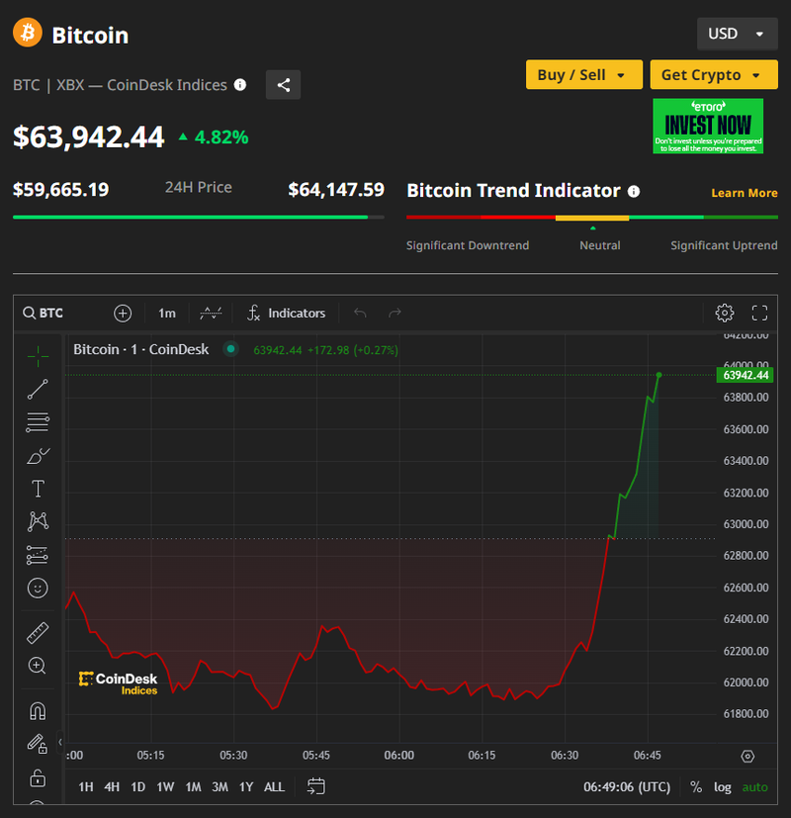This screenshot has height=818, width=791.
Task: Select the 1Y time range
Action: (245, 787)
